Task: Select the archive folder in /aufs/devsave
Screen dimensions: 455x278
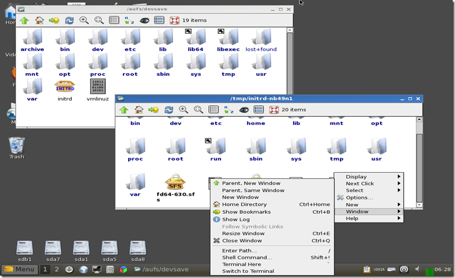Action: click(x=32, y=40)
